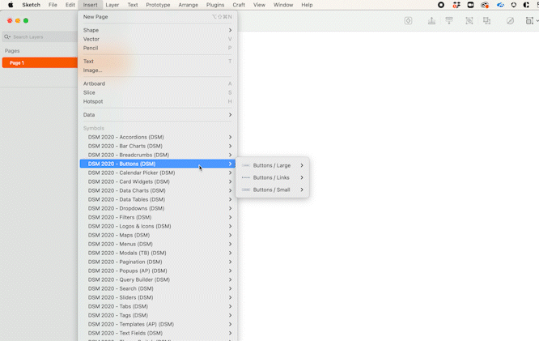
Task: Expand the Buttons / Small submenu arrow
Action: pyautogui.click(x=302, y=190)
